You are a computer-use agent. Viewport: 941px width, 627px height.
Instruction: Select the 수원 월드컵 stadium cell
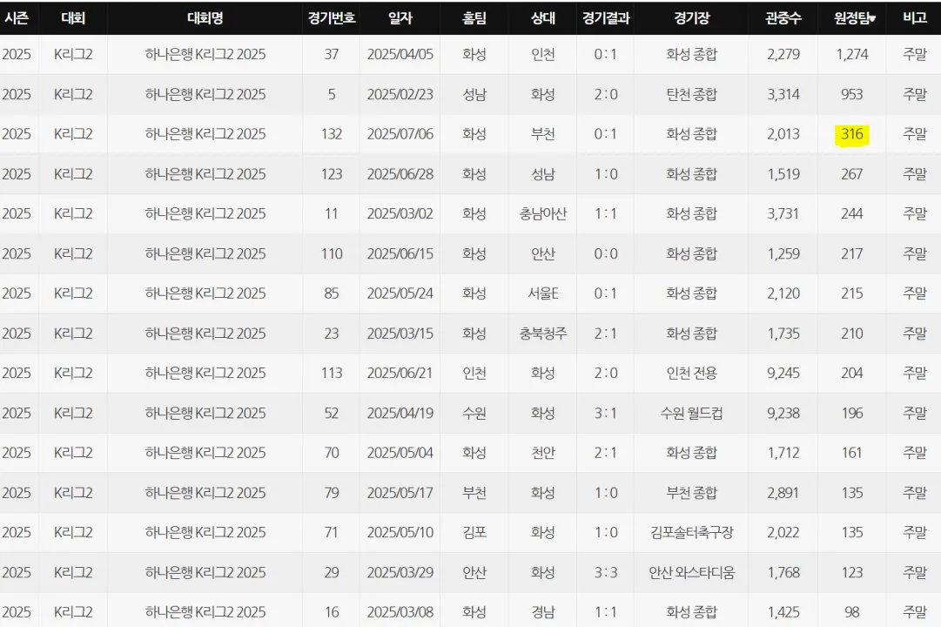[691, 413]
